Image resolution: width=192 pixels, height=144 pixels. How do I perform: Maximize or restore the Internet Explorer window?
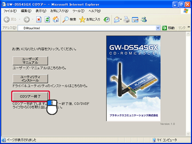pos(181,4)
